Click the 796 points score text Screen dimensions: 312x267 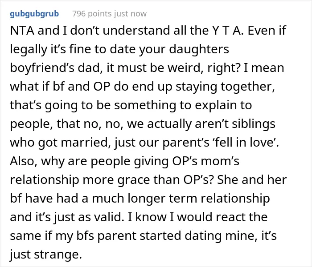[92, 14]
